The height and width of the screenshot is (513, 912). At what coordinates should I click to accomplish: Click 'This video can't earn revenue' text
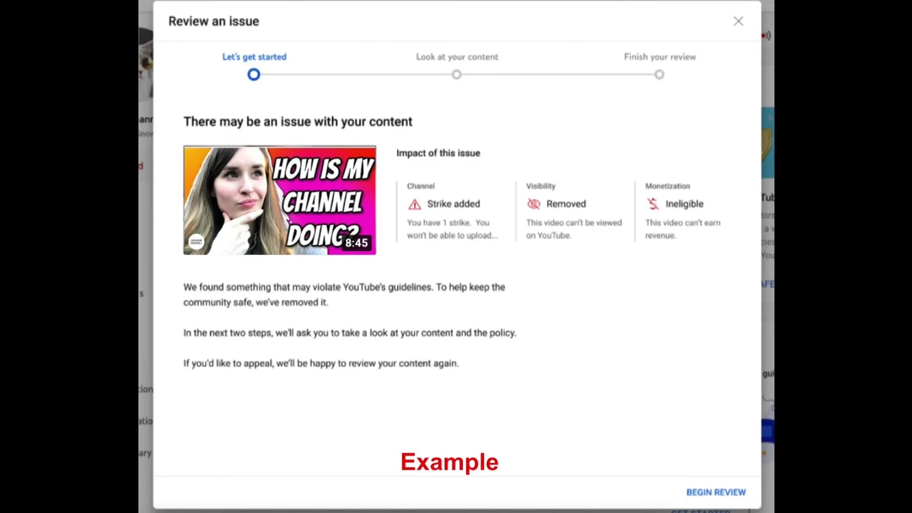[683, 229]
